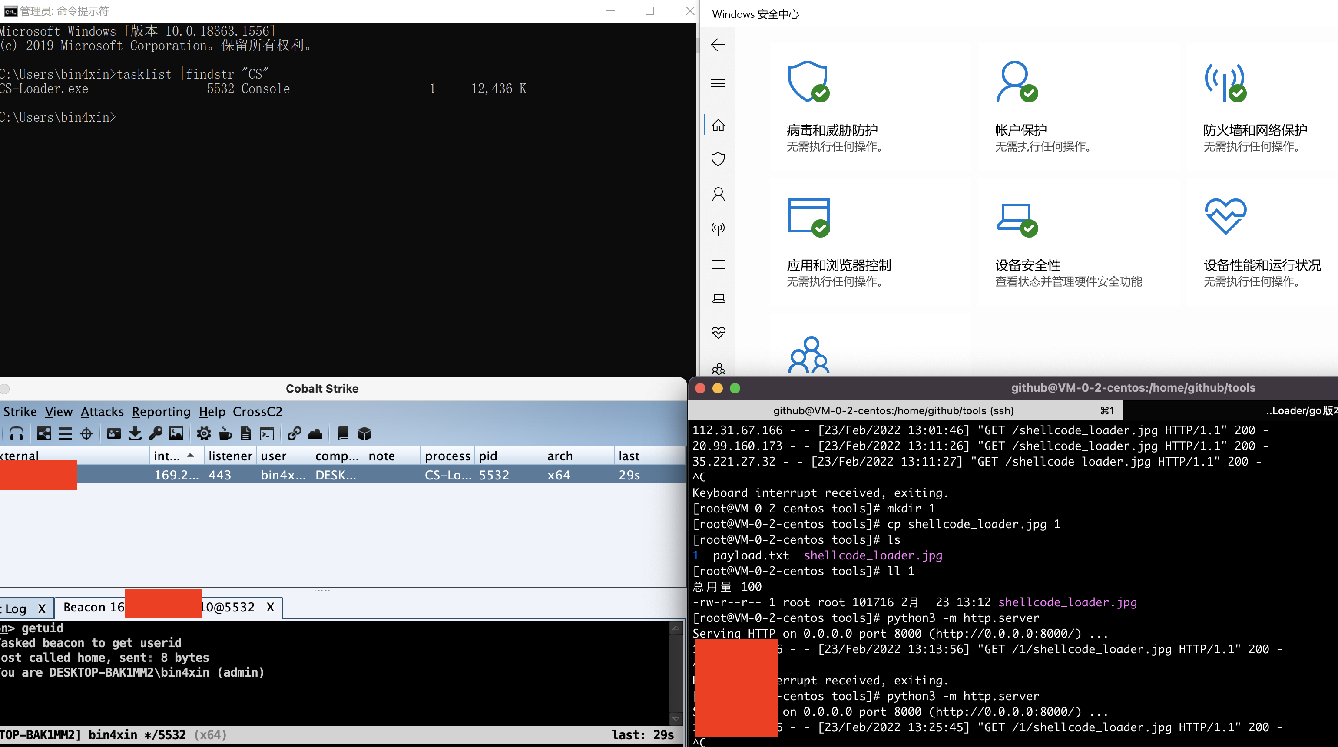Viewport: 1338px width, 747px height.
Task: Open downloaded files via the download arrow icon
Action: click(135, 433)
